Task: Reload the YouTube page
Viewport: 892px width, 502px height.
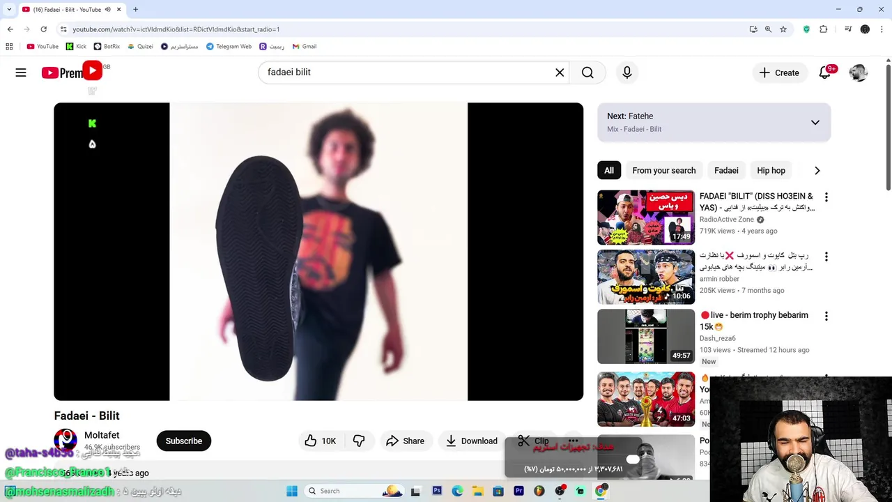Action: tap(43, 29)
